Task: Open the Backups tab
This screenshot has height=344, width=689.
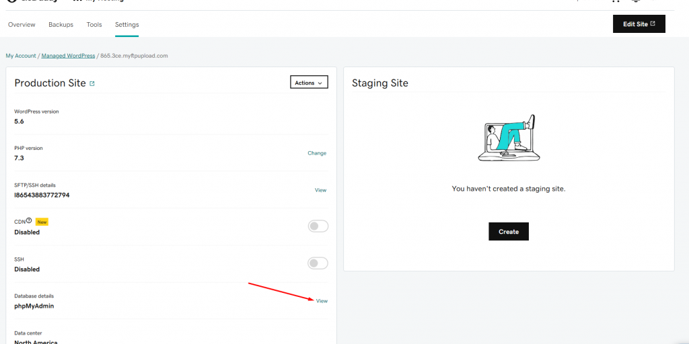Action: [x=61, y=25]
